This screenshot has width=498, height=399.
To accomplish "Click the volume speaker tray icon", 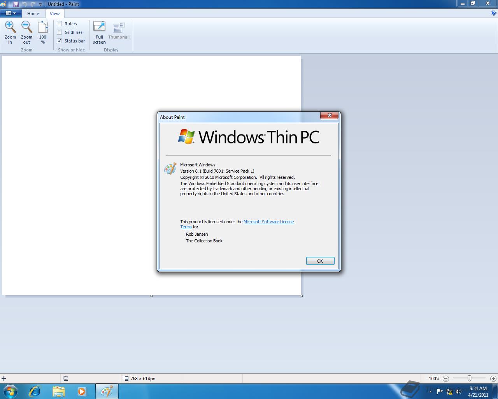I will pos(459,392).
